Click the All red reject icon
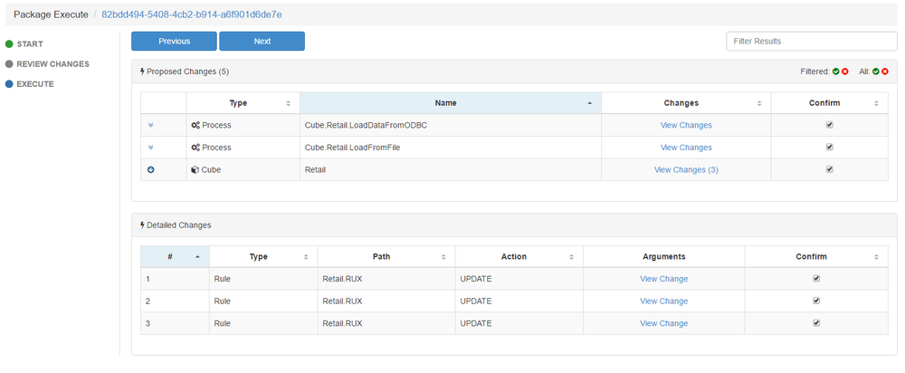Viewport: 905px width, 373px height. (885, 71)
